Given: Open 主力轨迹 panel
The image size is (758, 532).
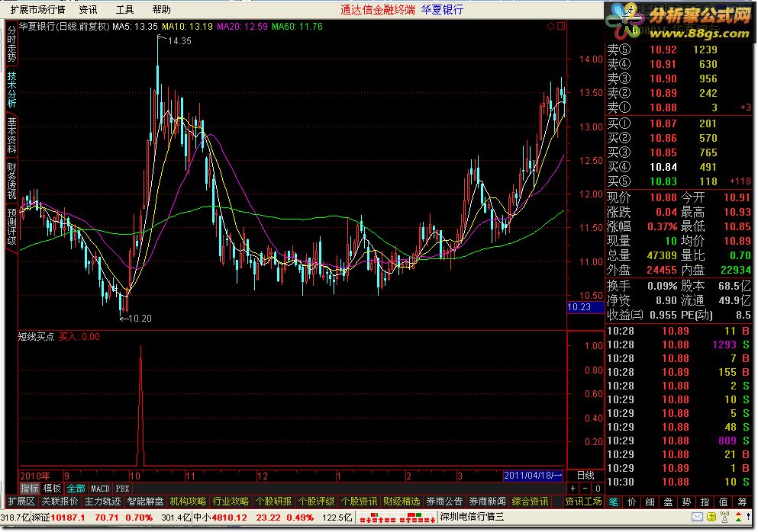Looking at the screenshot, I should pos(102,502).
